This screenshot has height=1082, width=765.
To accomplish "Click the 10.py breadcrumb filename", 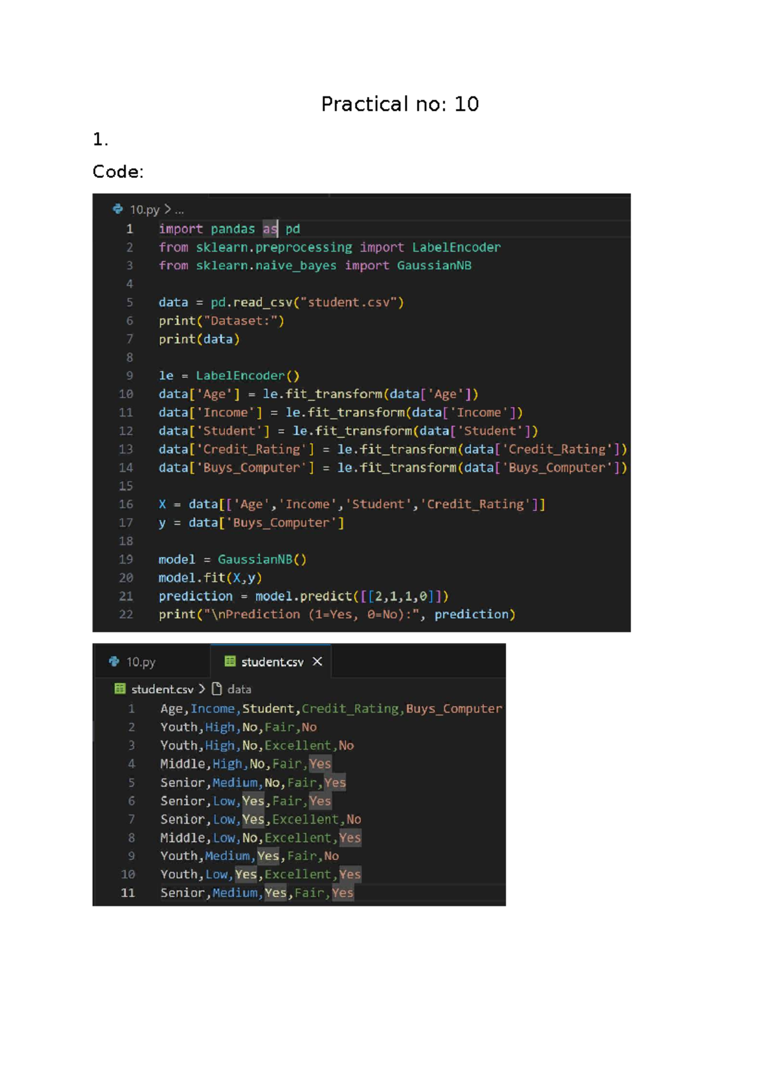I will point(144,210).
